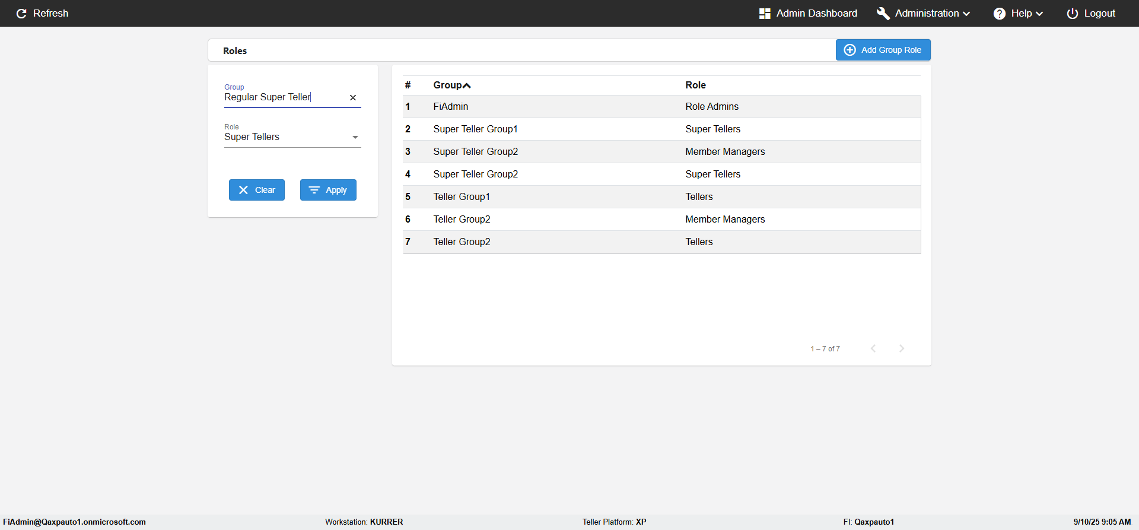Screen dimensions: 1139x530
Task: Open the Role dropdown arrow
Action: pyautogui.click(x=355, y=137)
